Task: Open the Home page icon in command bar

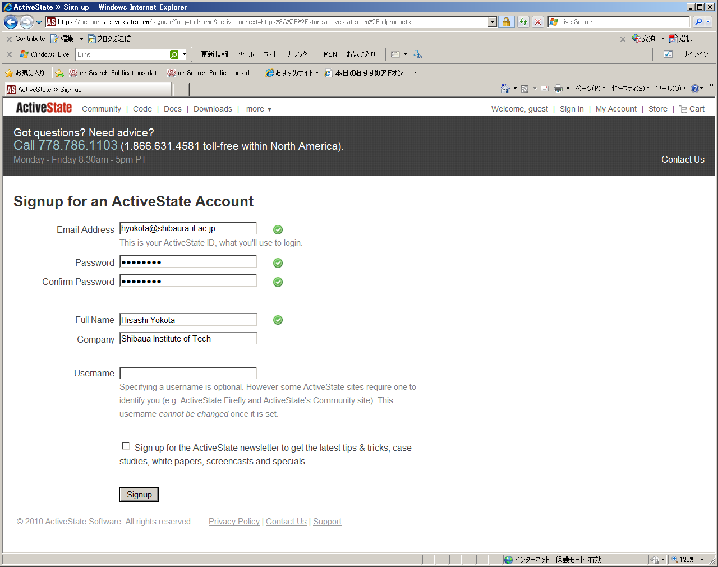Action: [505, 89]
